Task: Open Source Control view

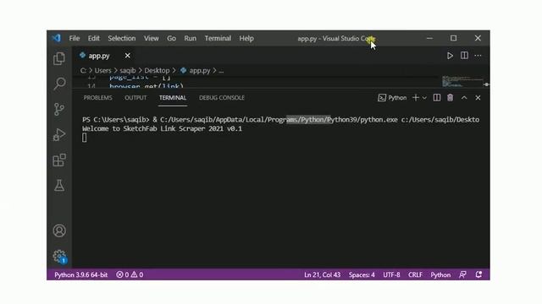Action: (x=59, y=109)
